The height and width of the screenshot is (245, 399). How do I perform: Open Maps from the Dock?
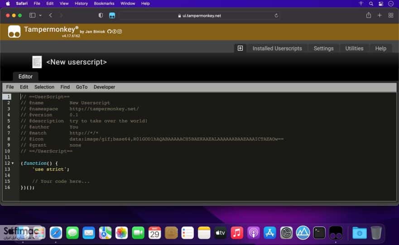(x=106, y=233)
